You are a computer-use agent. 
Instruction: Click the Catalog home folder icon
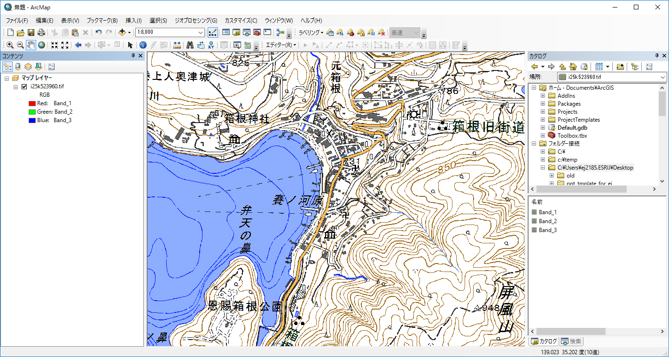572,66
